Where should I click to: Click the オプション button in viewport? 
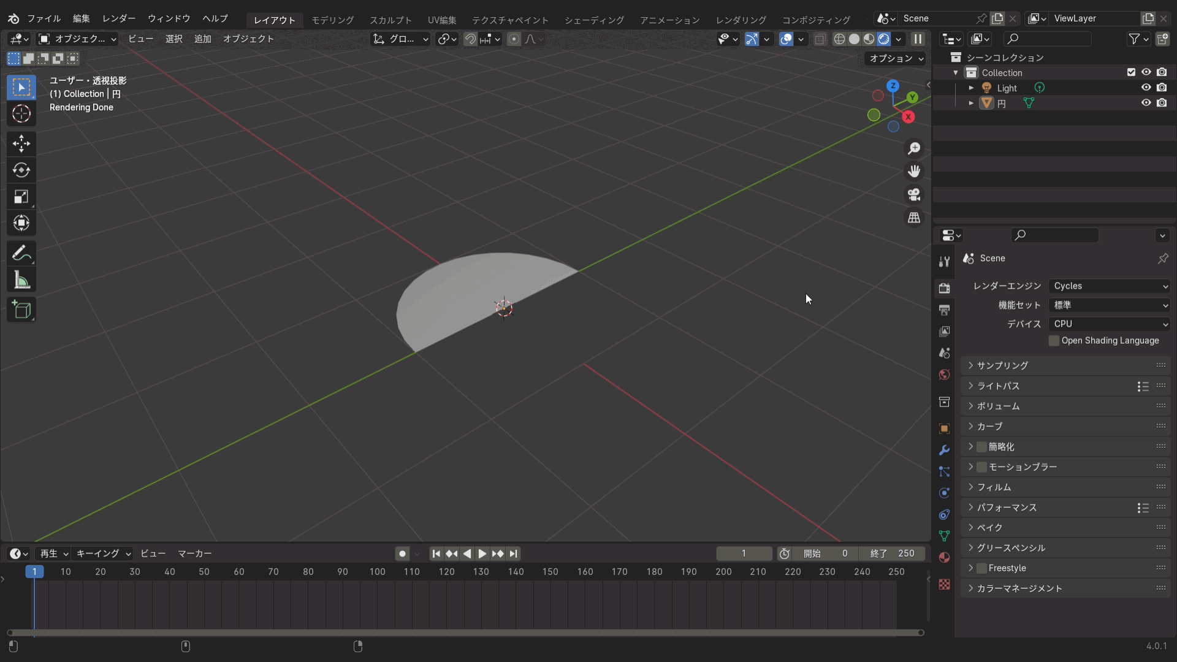[x=896, y=58]
